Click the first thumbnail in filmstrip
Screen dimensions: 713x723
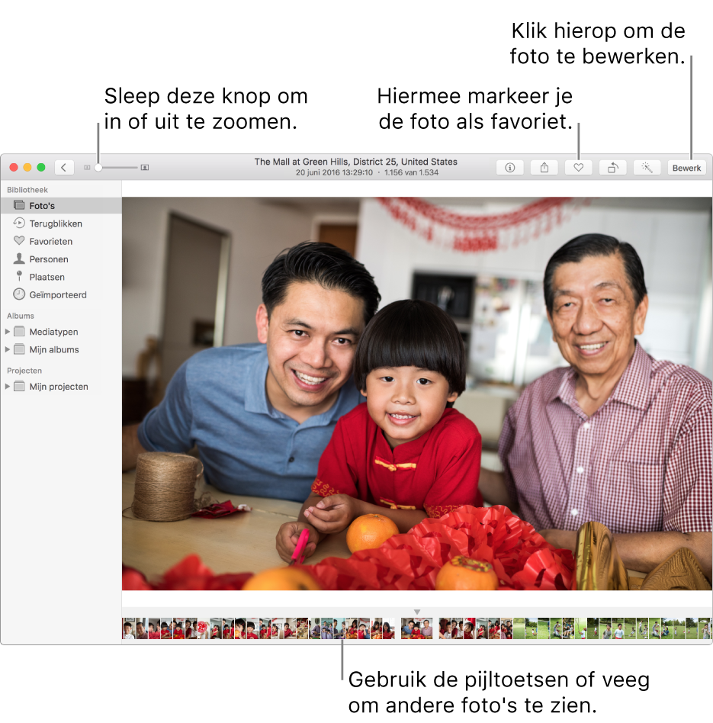point(129,628)
